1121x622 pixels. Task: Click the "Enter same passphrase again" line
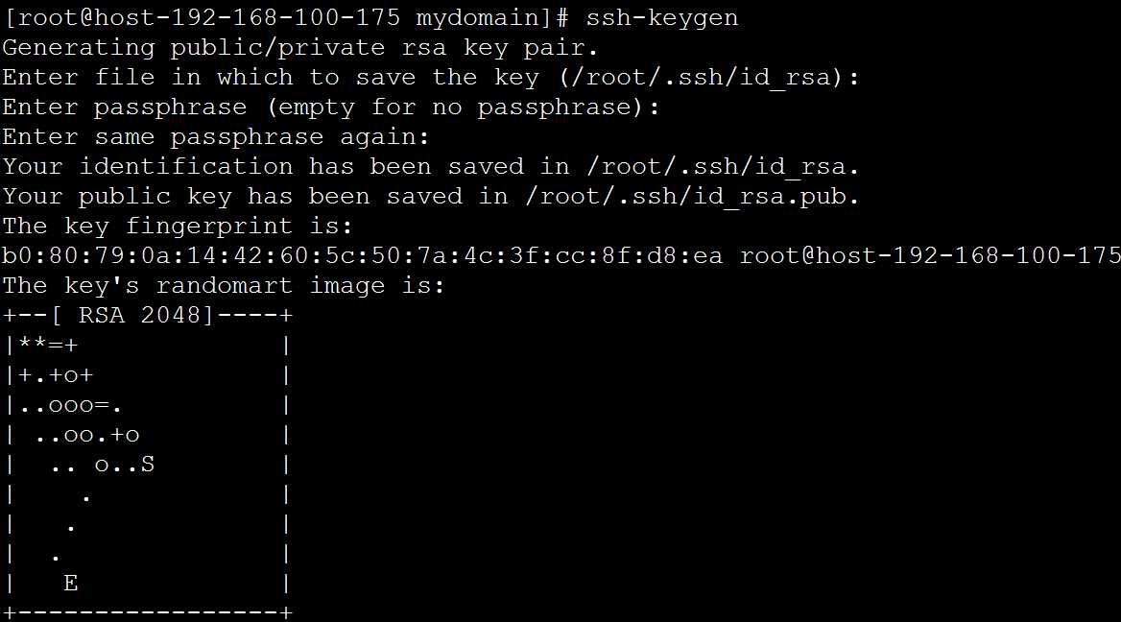(216, 137)
